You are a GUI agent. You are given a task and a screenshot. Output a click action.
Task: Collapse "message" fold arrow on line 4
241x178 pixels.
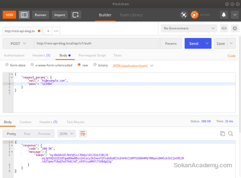tap(12, 152)
